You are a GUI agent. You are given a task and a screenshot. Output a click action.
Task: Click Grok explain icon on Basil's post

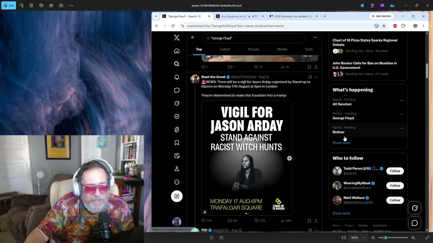point(310,77)
